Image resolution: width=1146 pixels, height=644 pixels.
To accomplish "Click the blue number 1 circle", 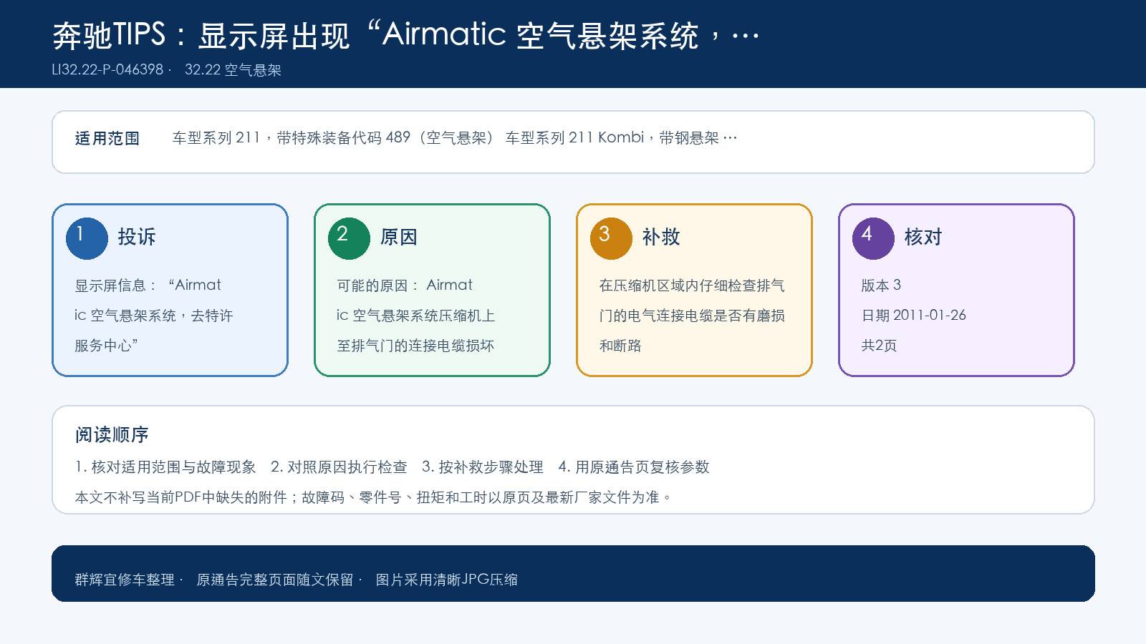I will [x=87, y=238].
